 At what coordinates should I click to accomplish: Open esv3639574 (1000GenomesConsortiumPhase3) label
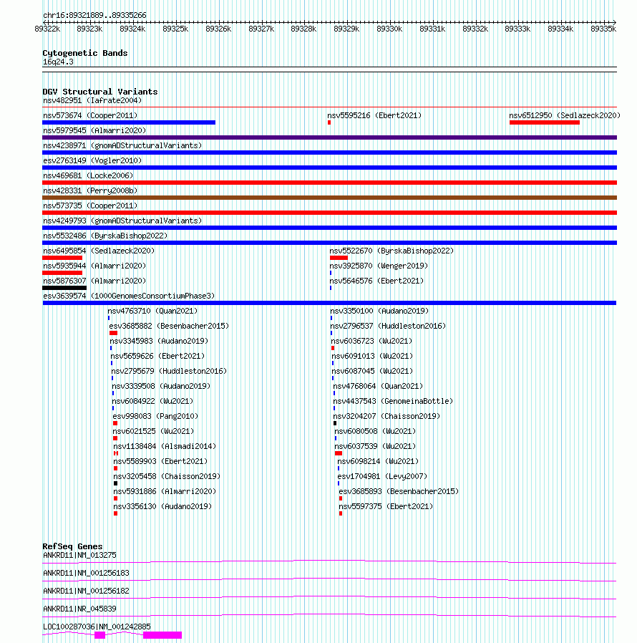point(129,296)
